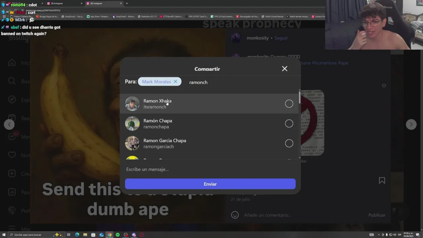Click Ramon Garcia Chapa profile avatar

pyautogui.click(x=132, y=143)
